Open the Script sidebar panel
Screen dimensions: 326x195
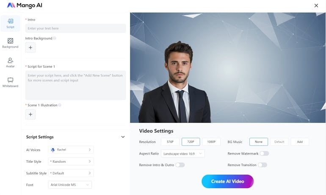tap(11, 23)
